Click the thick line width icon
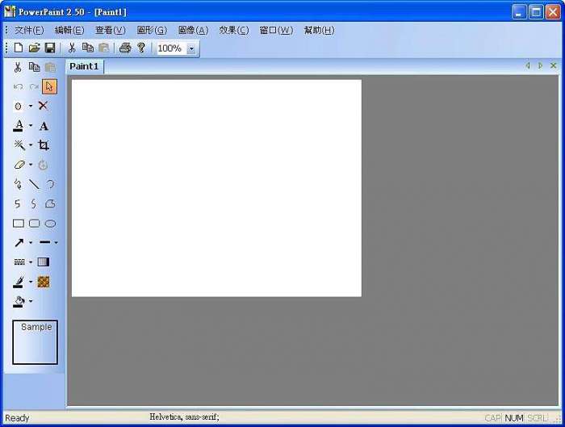Screen dimensions: 565x427 pyautogui.click(x=44, y=242)
